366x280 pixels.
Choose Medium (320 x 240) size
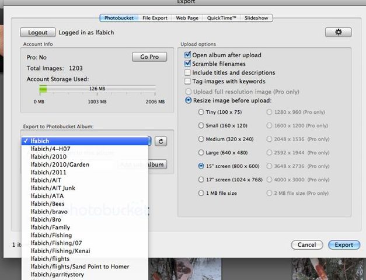point(201,139)
